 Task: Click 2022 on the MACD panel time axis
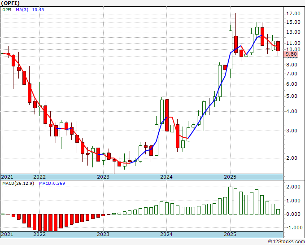39,234
